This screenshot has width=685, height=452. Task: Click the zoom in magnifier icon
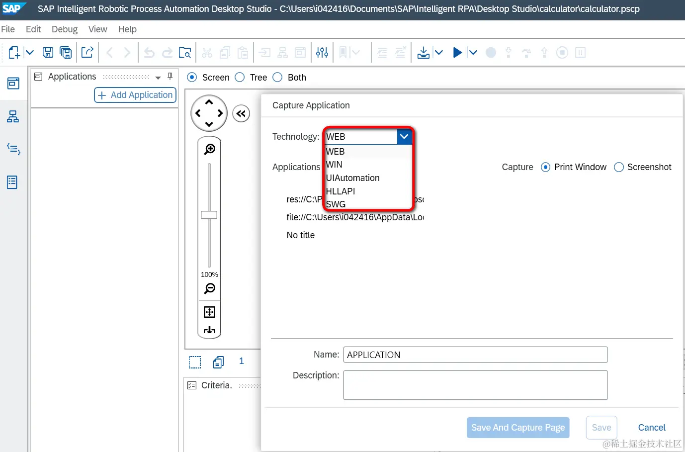pyautogui.click(x=210, y=149)
